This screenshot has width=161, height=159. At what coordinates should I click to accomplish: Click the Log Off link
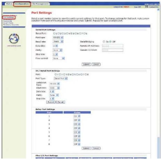(137, 7)
